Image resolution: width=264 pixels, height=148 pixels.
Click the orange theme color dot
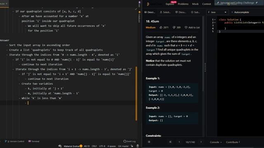81,146
